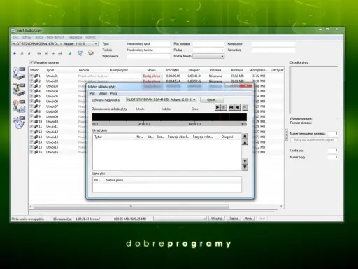Image resolution: width=358 pixels, height=269 pixels.
Task: Click the Pause icon in main toolbar
Action: (x=22, y=53)
